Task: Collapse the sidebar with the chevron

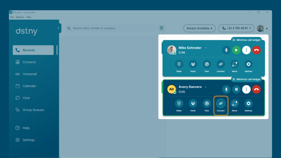Action: click(x=58, y=28)
